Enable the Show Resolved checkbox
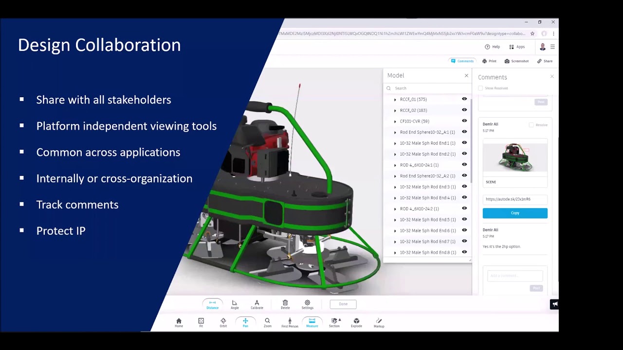This screenshot has height=350, width=623. [x=480, y=88]
